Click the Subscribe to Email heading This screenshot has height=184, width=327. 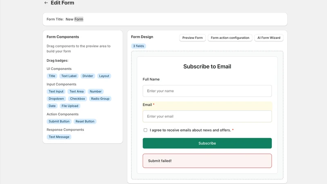(207, 66)
